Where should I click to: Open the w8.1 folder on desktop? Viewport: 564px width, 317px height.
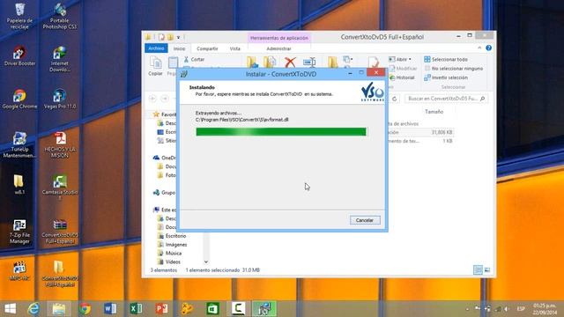19,185
